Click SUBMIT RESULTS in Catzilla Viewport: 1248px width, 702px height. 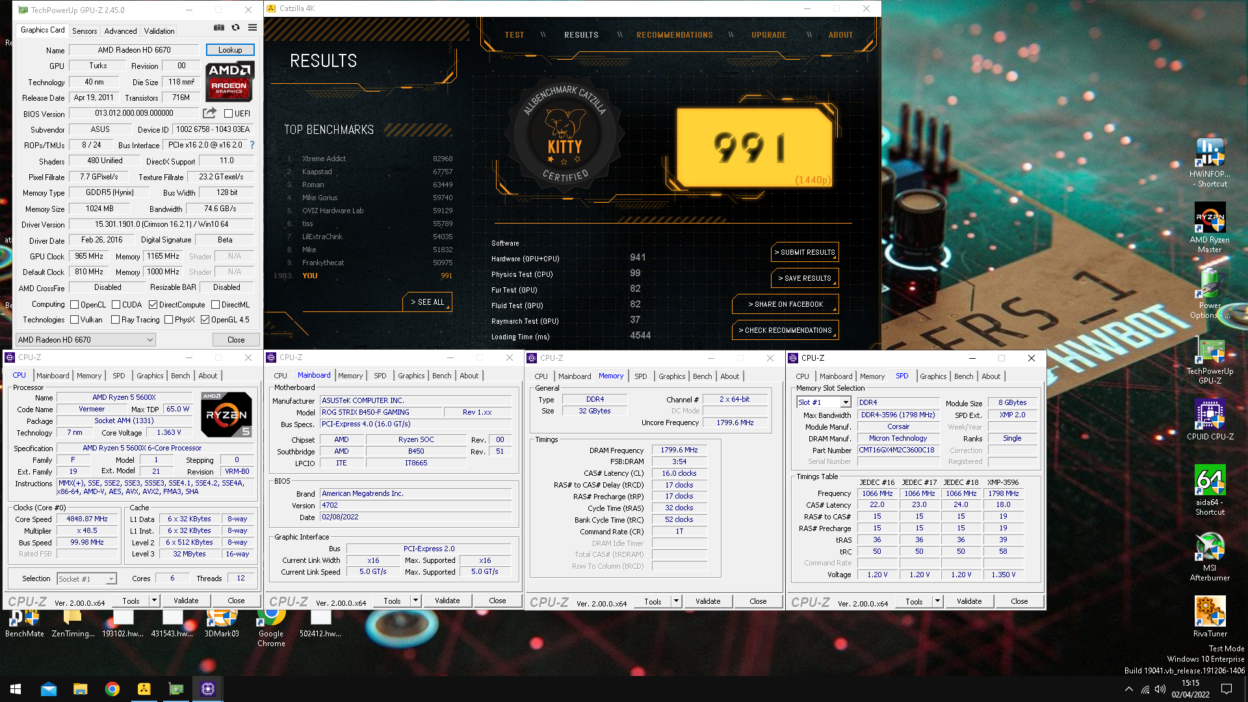pyautogui.click(x=805, y=252)
